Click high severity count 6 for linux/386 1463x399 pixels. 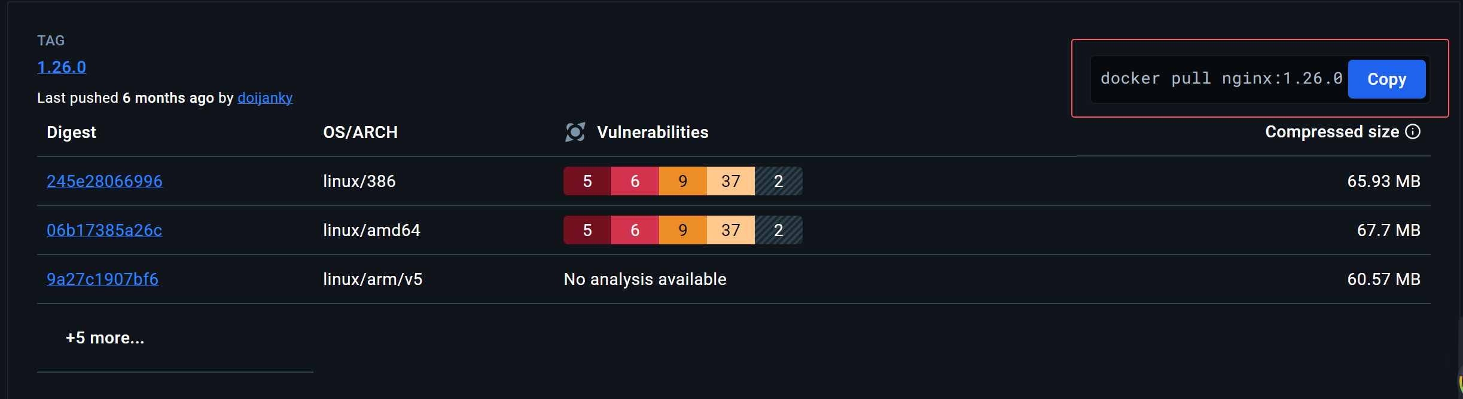tap(635, 181)
